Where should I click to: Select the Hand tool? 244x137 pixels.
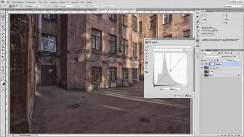(x=3, y=74)
